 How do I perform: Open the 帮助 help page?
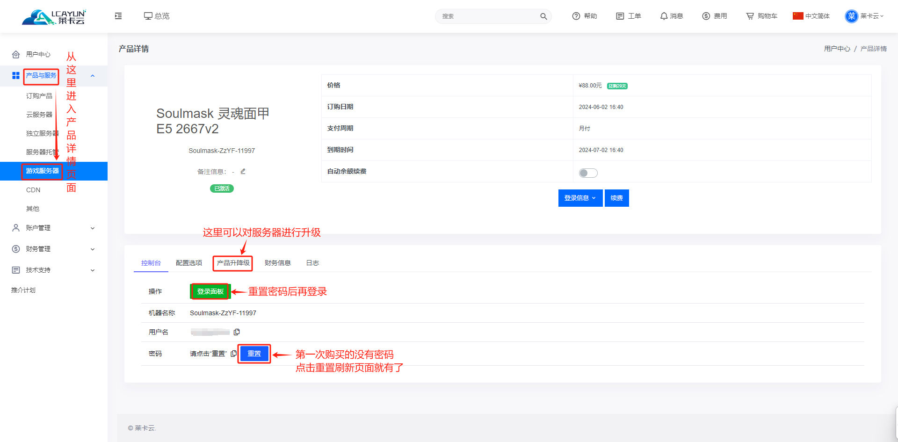tap(585, 16)
